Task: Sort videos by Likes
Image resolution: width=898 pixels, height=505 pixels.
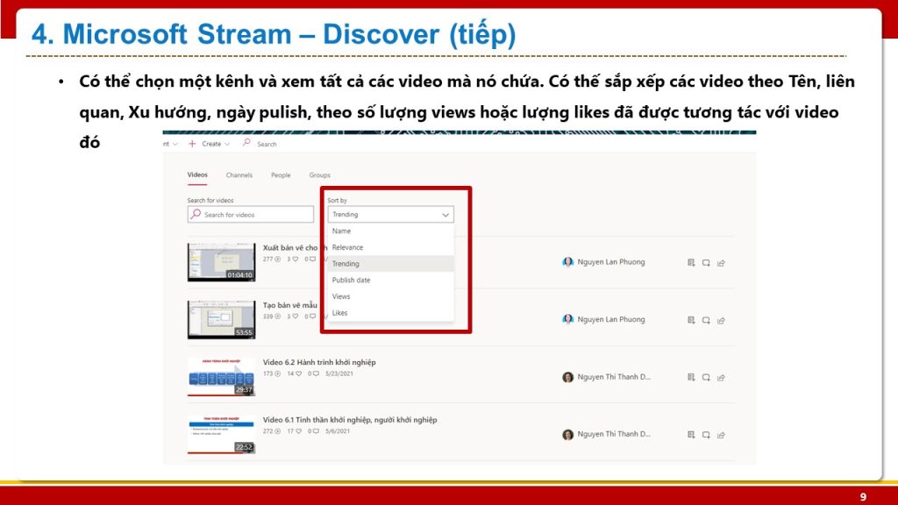Action: (x=390, y=313)
